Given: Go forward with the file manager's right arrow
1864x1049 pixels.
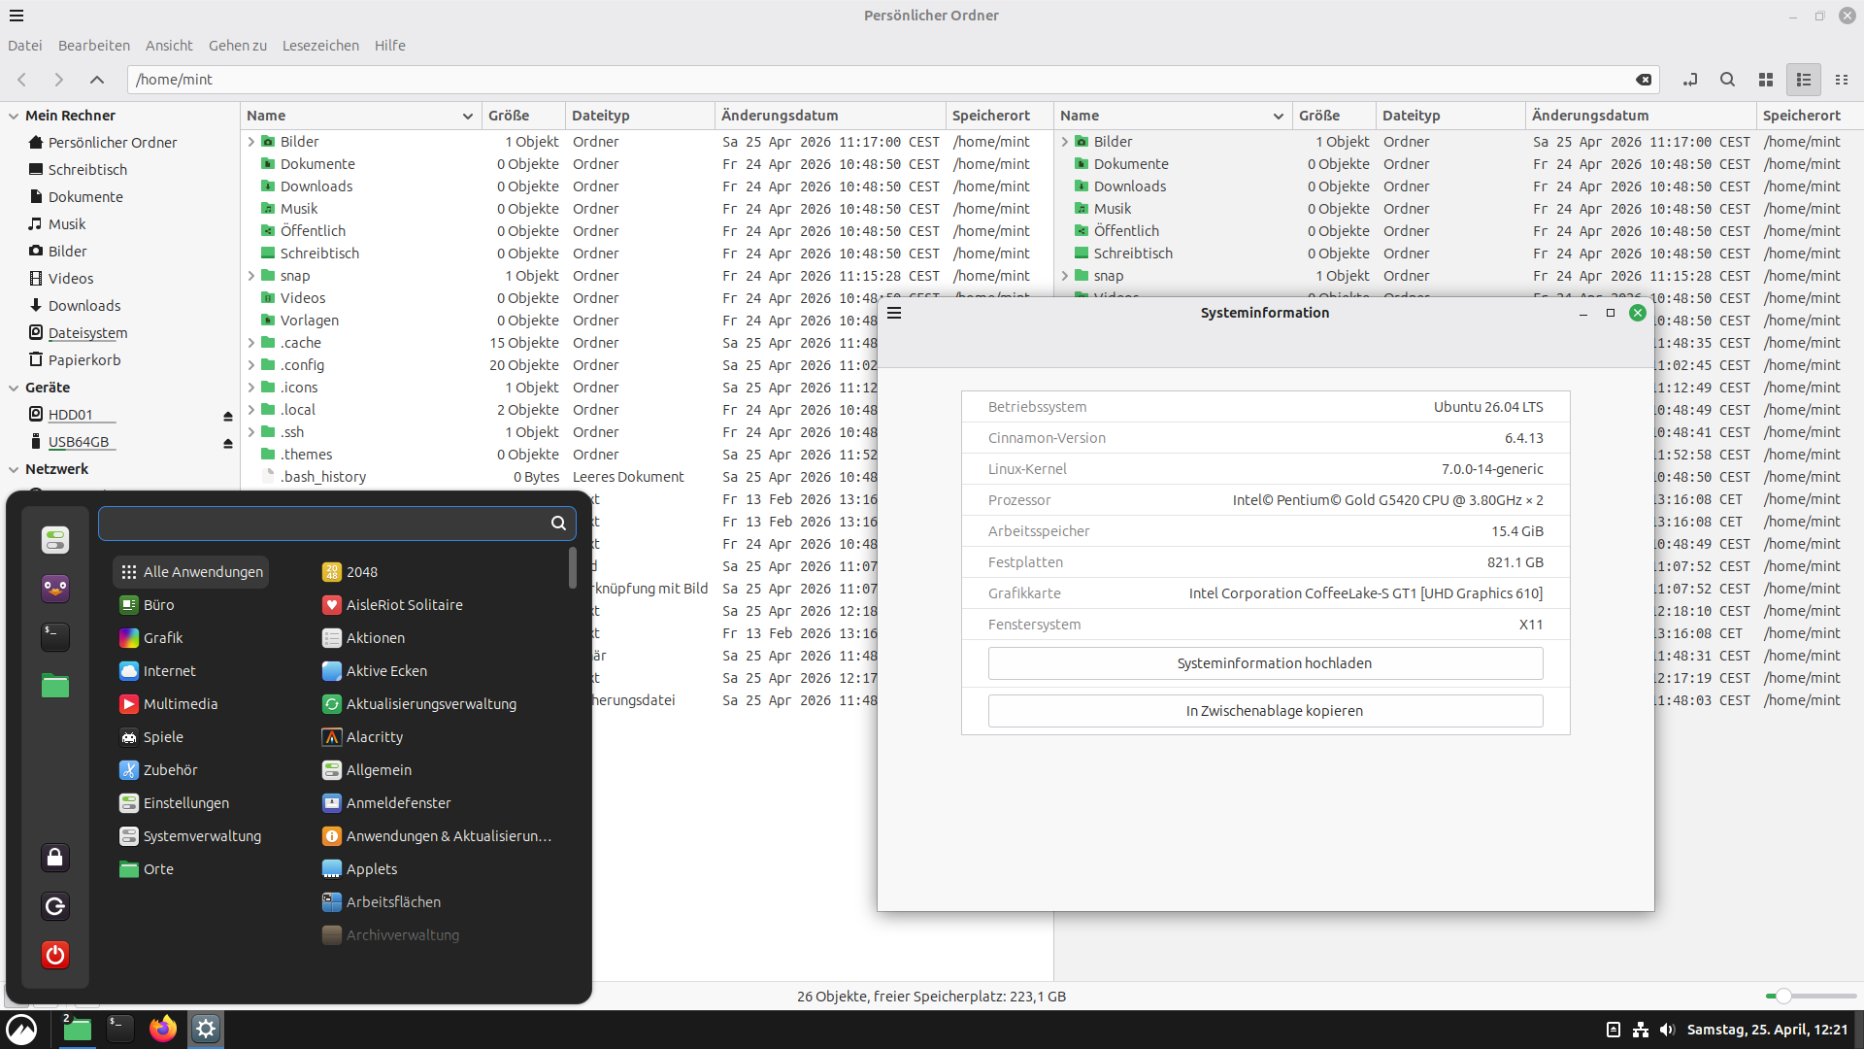Looking at the screenshot, I should click(59, 80).
